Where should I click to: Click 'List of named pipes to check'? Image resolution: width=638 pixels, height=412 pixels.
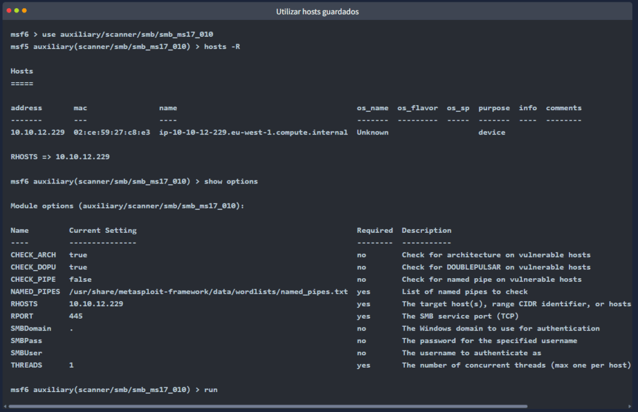(x=465, y=292)
